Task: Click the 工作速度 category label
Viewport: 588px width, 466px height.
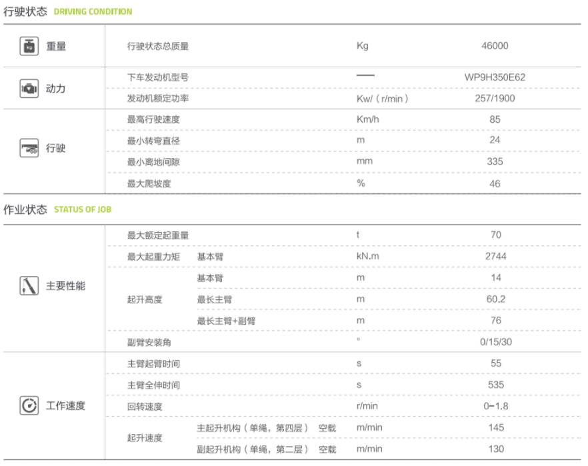Action: point(65,405)
